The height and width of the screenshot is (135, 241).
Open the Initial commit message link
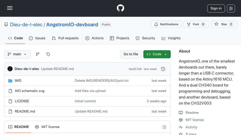pos(85,101)
